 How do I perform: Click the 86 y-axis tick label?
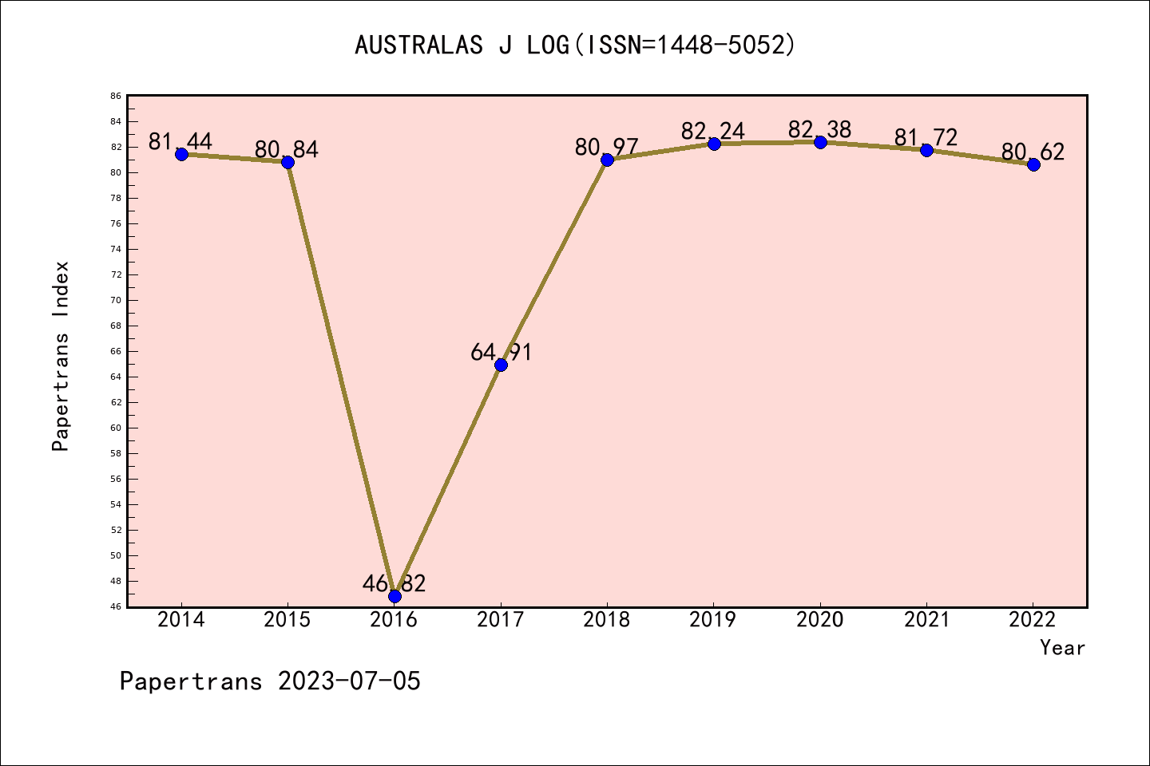click(116, 96)
